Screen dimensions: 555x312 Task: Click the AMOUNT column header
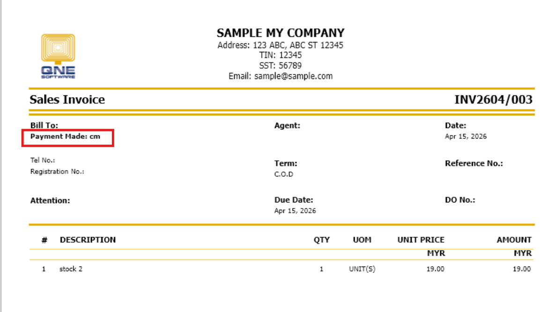click(514, 240)
